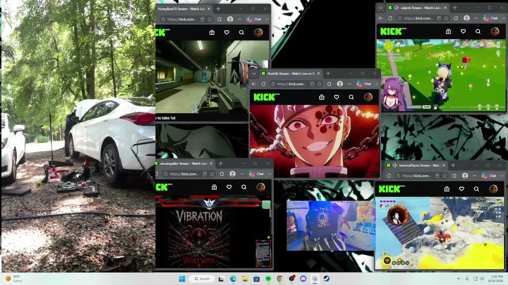508x285 pixels.
Task: Go back in the Hosh4k browser window
Action: tap(254, 84)
